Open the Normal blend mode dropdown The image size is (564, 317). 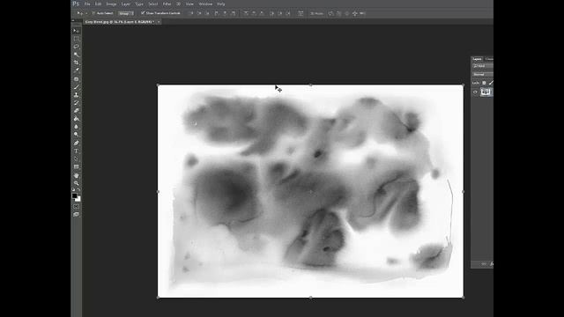click(483, 74)
